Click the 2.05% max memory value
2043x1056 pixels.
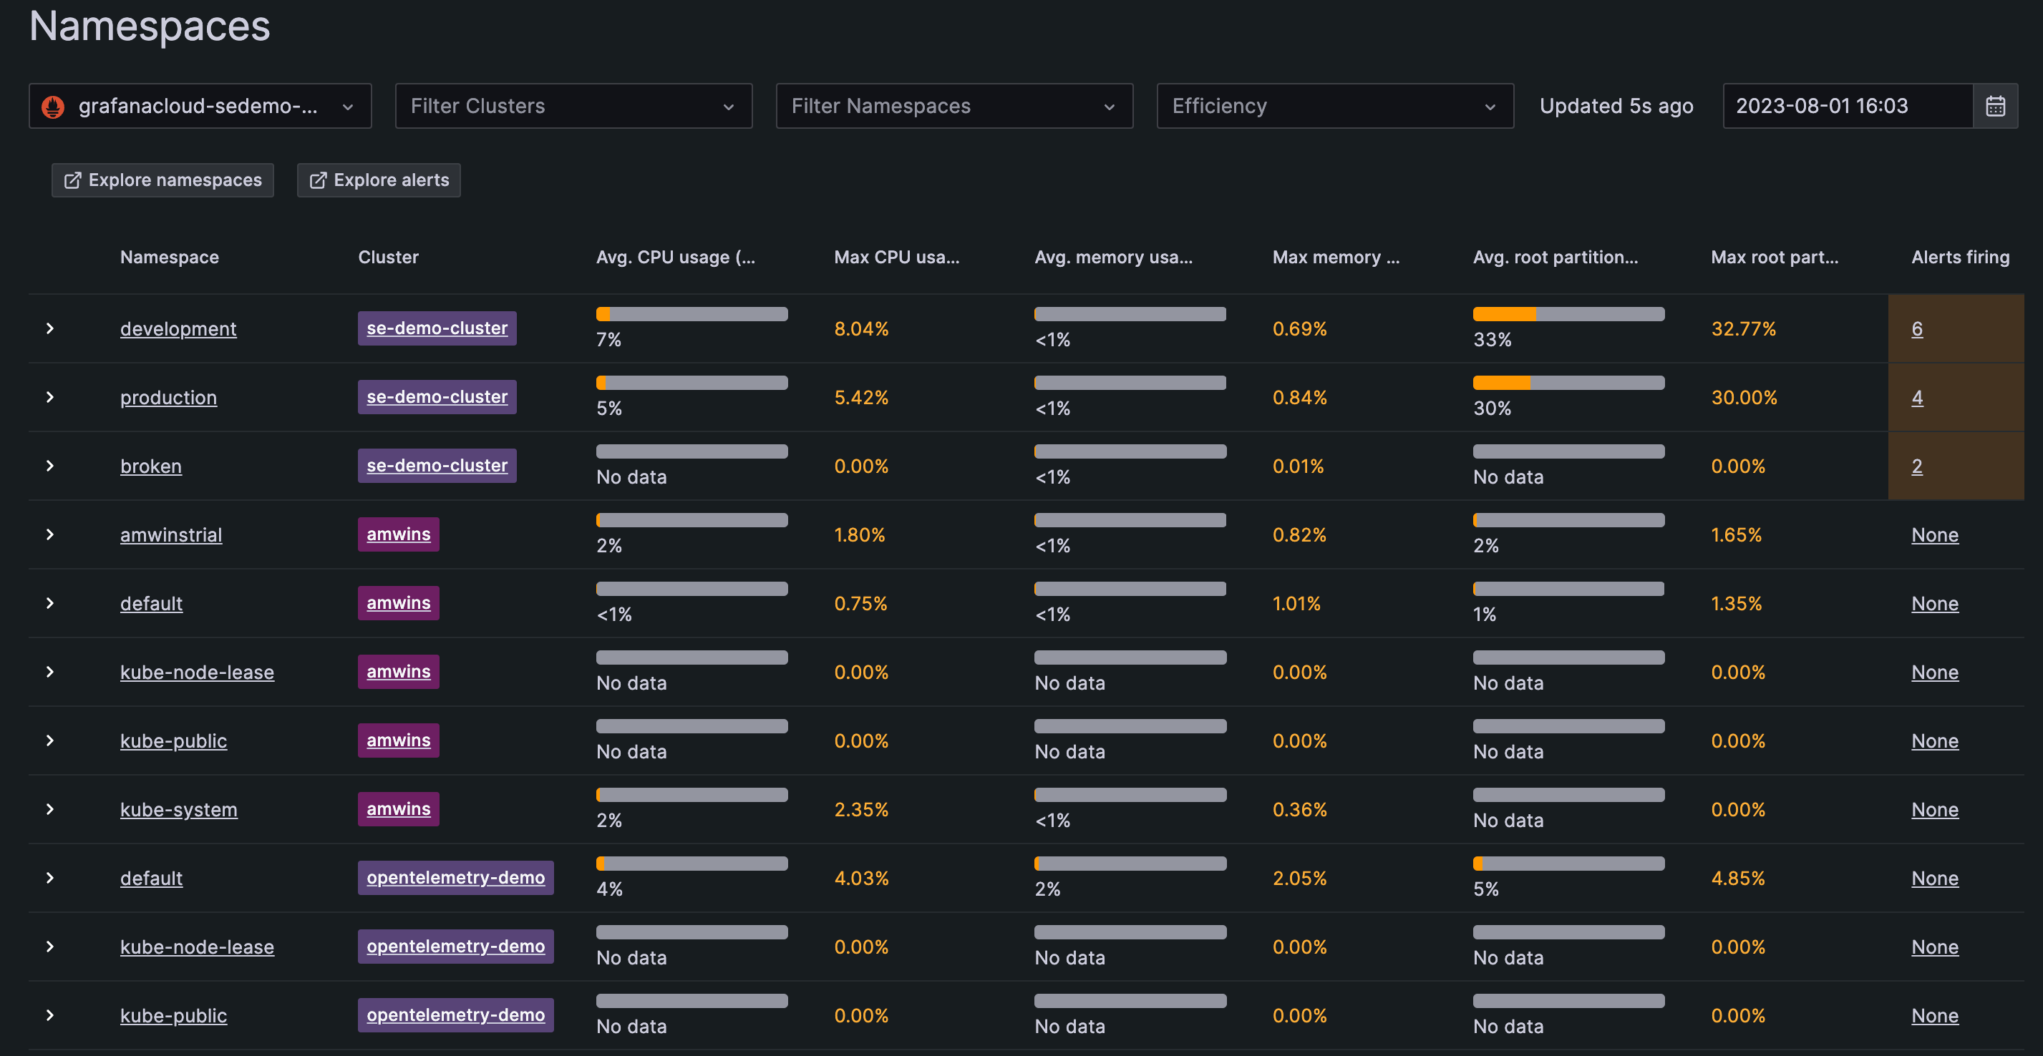click(1300, 878)
